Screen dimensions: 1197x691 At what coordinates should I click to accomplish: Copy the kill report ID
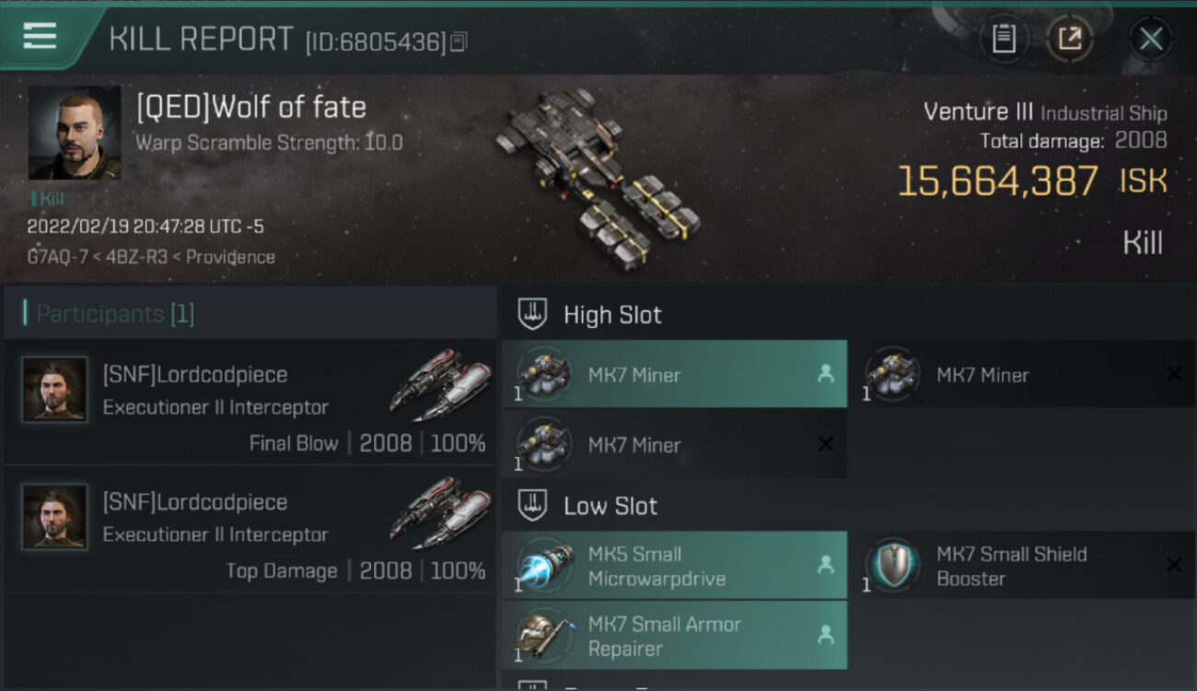tap(459, 41)
